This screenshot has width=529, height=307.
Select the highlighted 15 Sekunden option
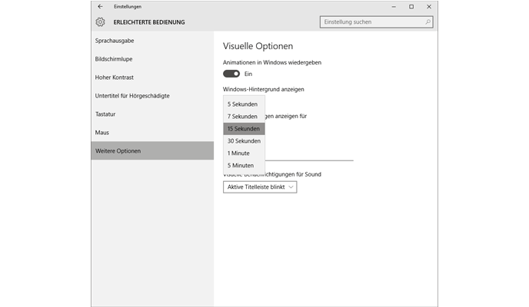coord(244,128)
